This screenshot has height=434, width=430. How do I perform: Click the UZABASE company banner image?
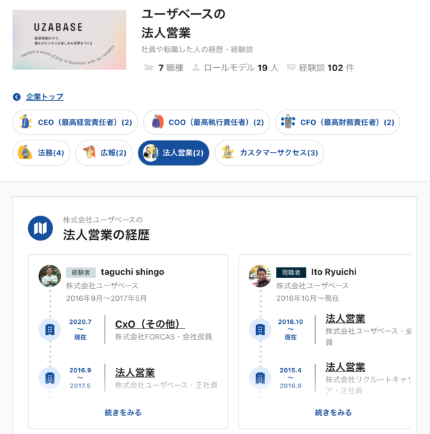click(69, 40)
